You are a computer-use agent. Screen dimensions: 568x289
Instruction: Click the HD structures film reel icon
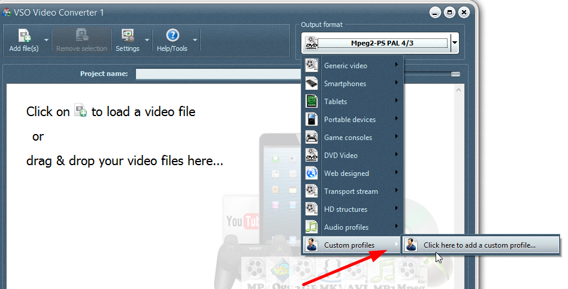pos(312,209)
